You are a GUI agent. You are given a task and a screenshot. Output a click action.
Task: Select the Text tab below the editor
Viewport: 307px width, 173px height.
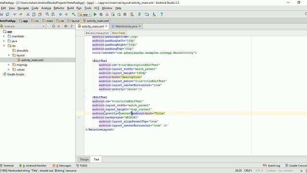[96, 160]
